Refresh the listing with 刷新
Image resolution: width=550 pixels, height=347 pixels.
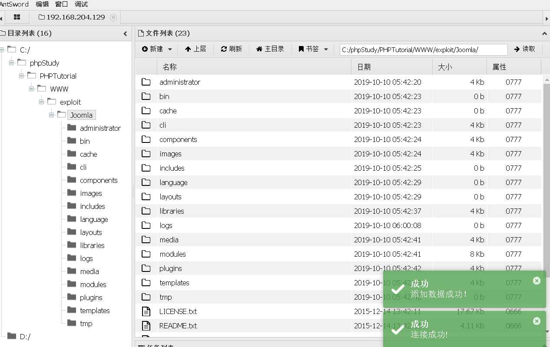coord(232,49)
